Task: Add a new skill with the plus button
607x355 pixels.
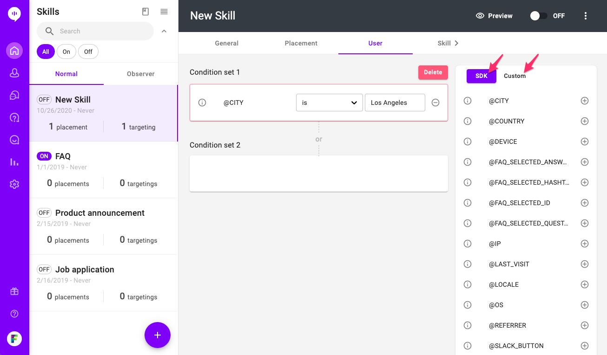Action: [x=158, y=335]
